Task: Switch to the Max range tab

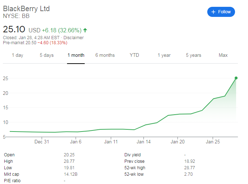Action: pos(223,55)
